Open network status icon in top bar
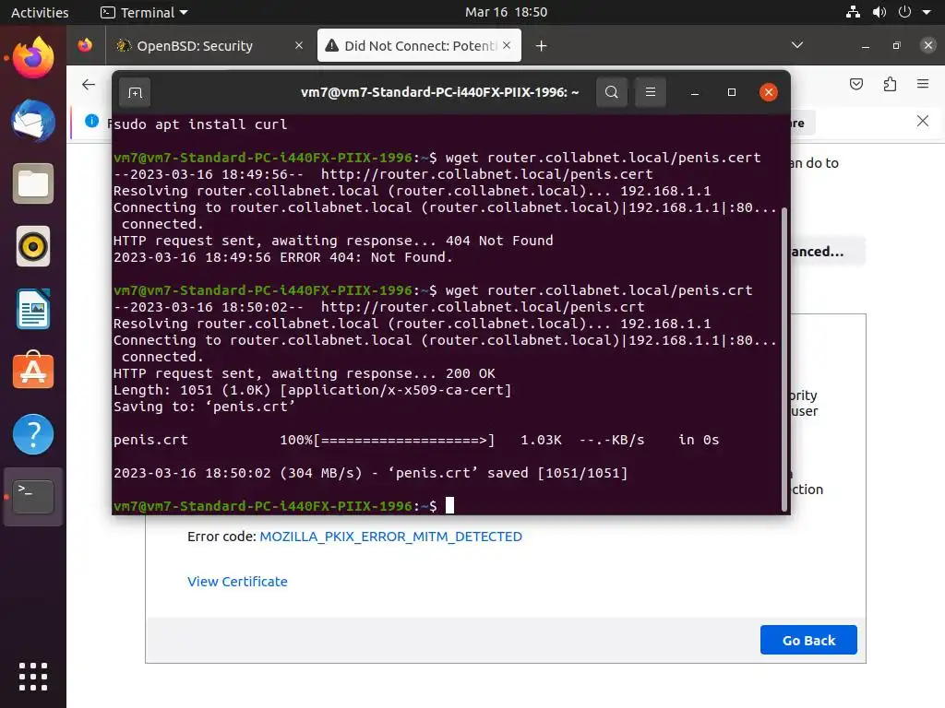 853,12
